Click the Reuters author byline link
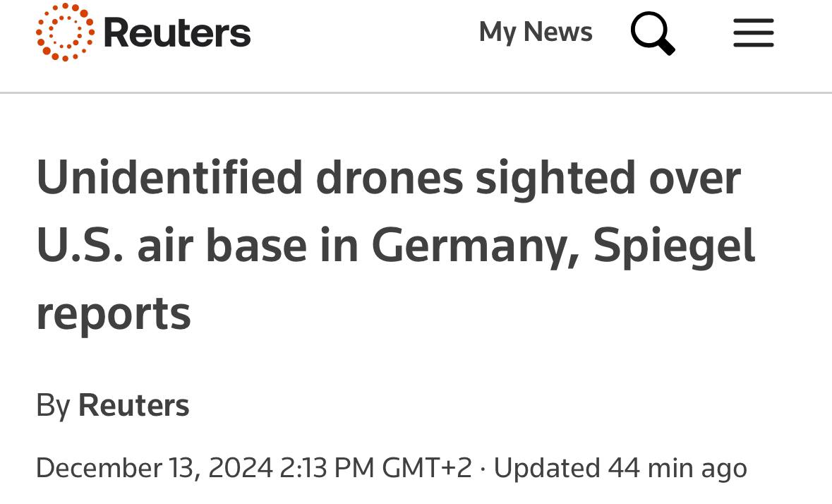Viewport: 832px width, 504px height. [133, 406]
